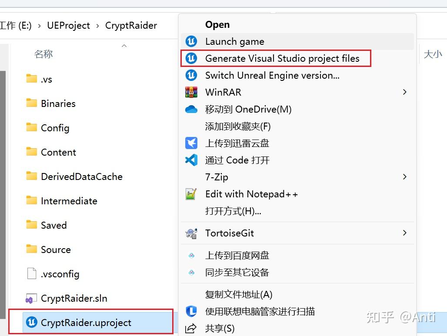
Task: Click the TortoiseGit turtle icon
Action: [191, 233]
